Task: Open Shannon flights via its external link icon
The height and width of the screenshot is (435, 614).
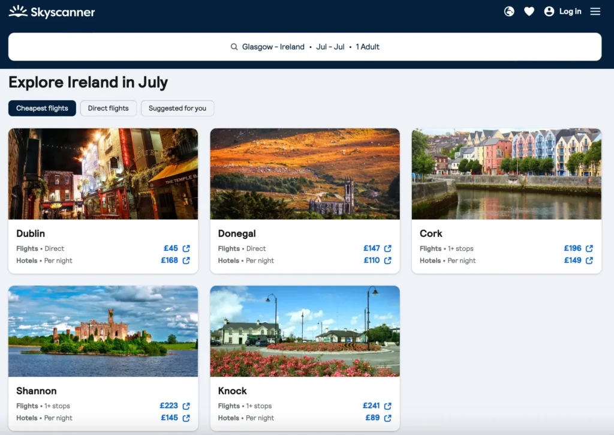Action: pos(186,406)
